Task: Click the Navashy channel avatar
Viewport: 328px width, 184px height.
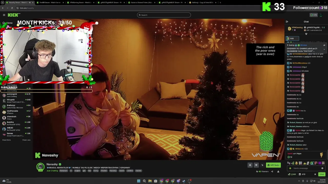Action: [x=40, y=167]
